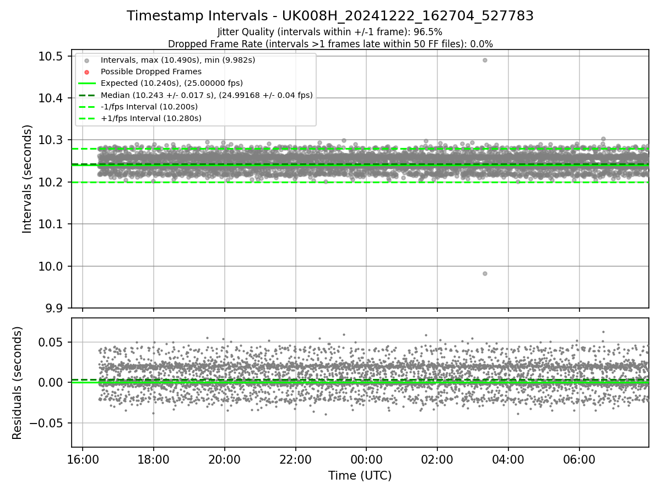Click the gray circle marker beside the Intervals legend entry

86,61
